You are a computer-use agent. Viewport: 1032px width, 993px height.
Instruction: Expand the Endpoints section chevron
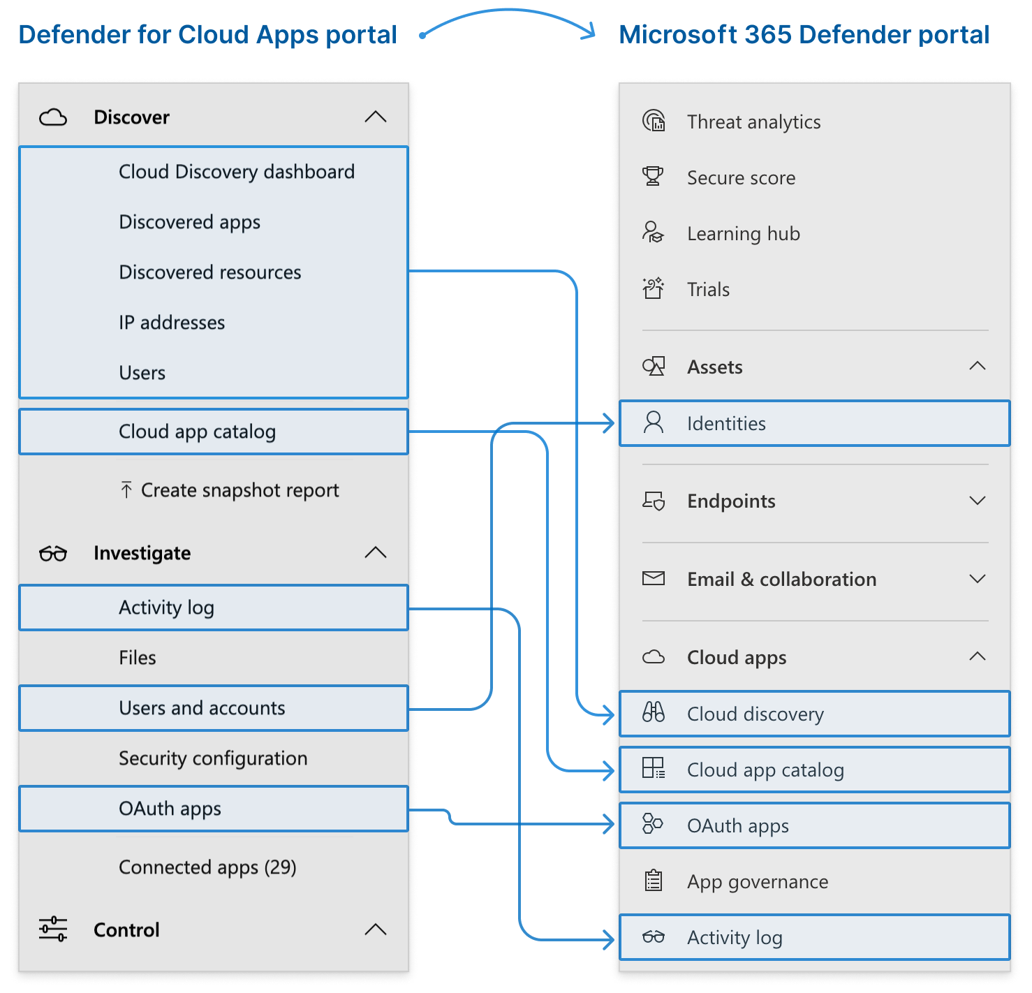click(x=978, y=501)
